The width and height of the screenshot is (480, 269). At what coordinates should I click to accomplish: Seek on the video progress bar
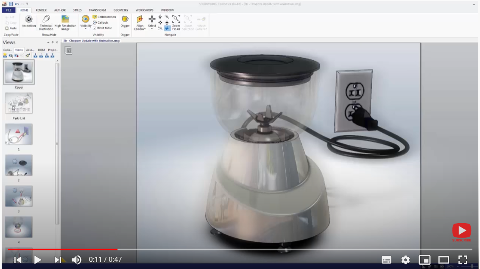click(240, 249)
